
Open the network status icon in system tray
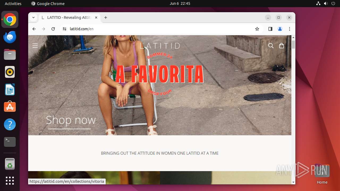point(318,3)
